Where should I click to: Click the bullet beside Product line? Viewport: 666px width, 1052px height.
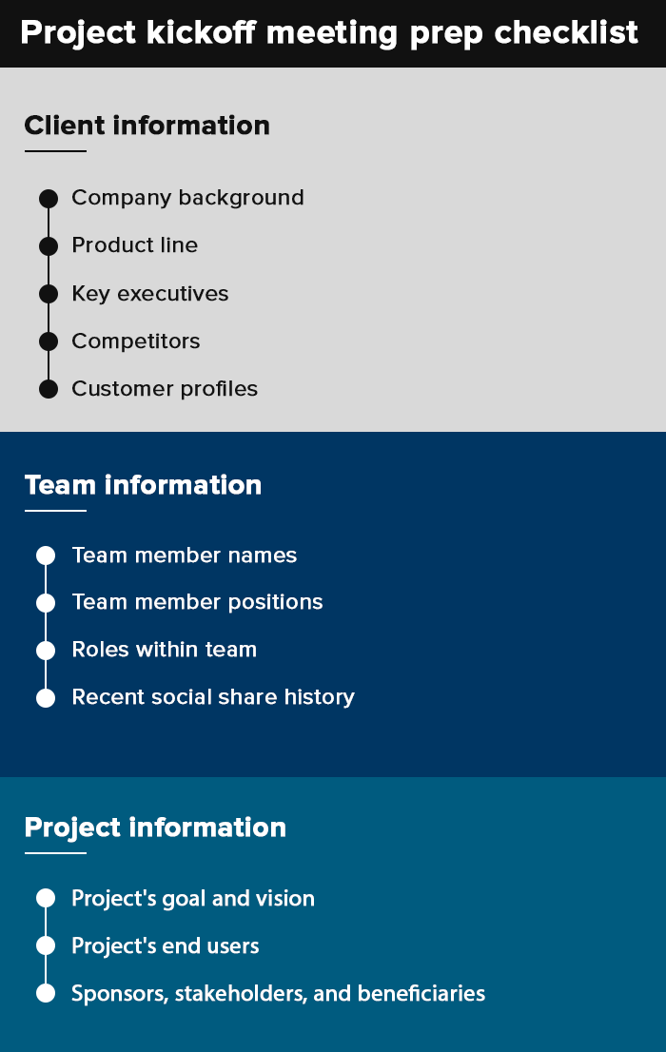(49, 245)
